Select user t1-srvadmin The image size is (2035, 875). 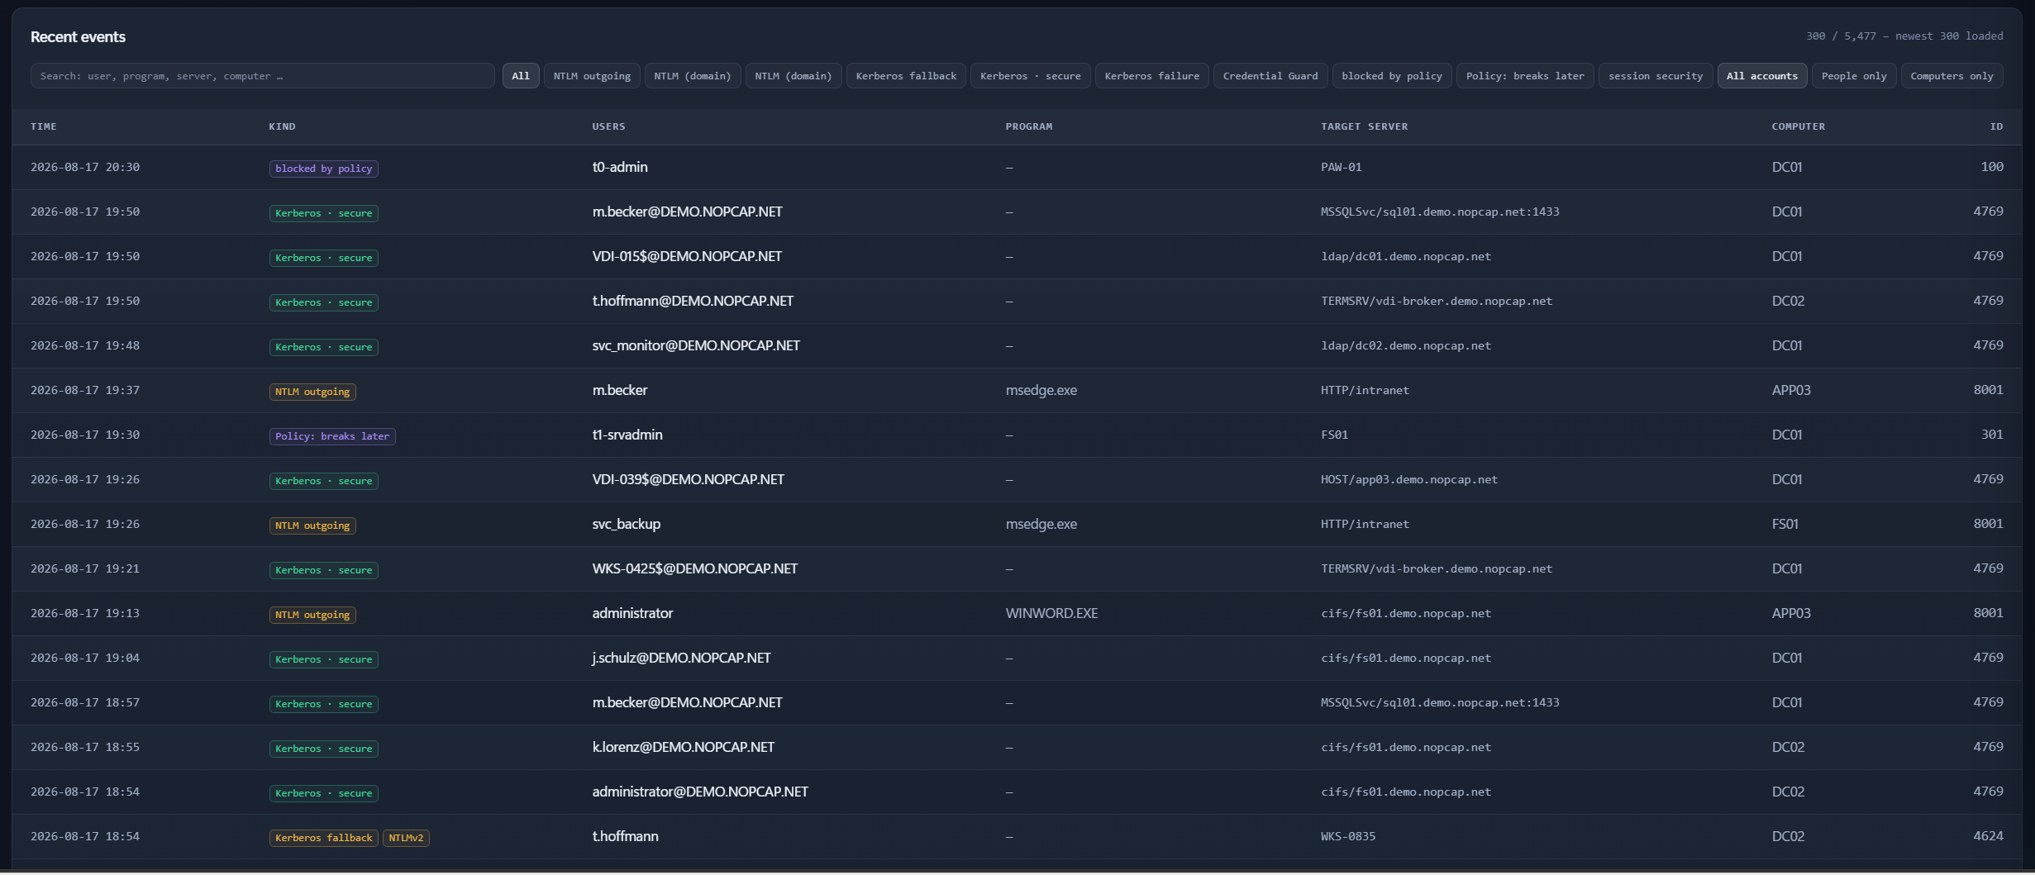coord(627,435)
